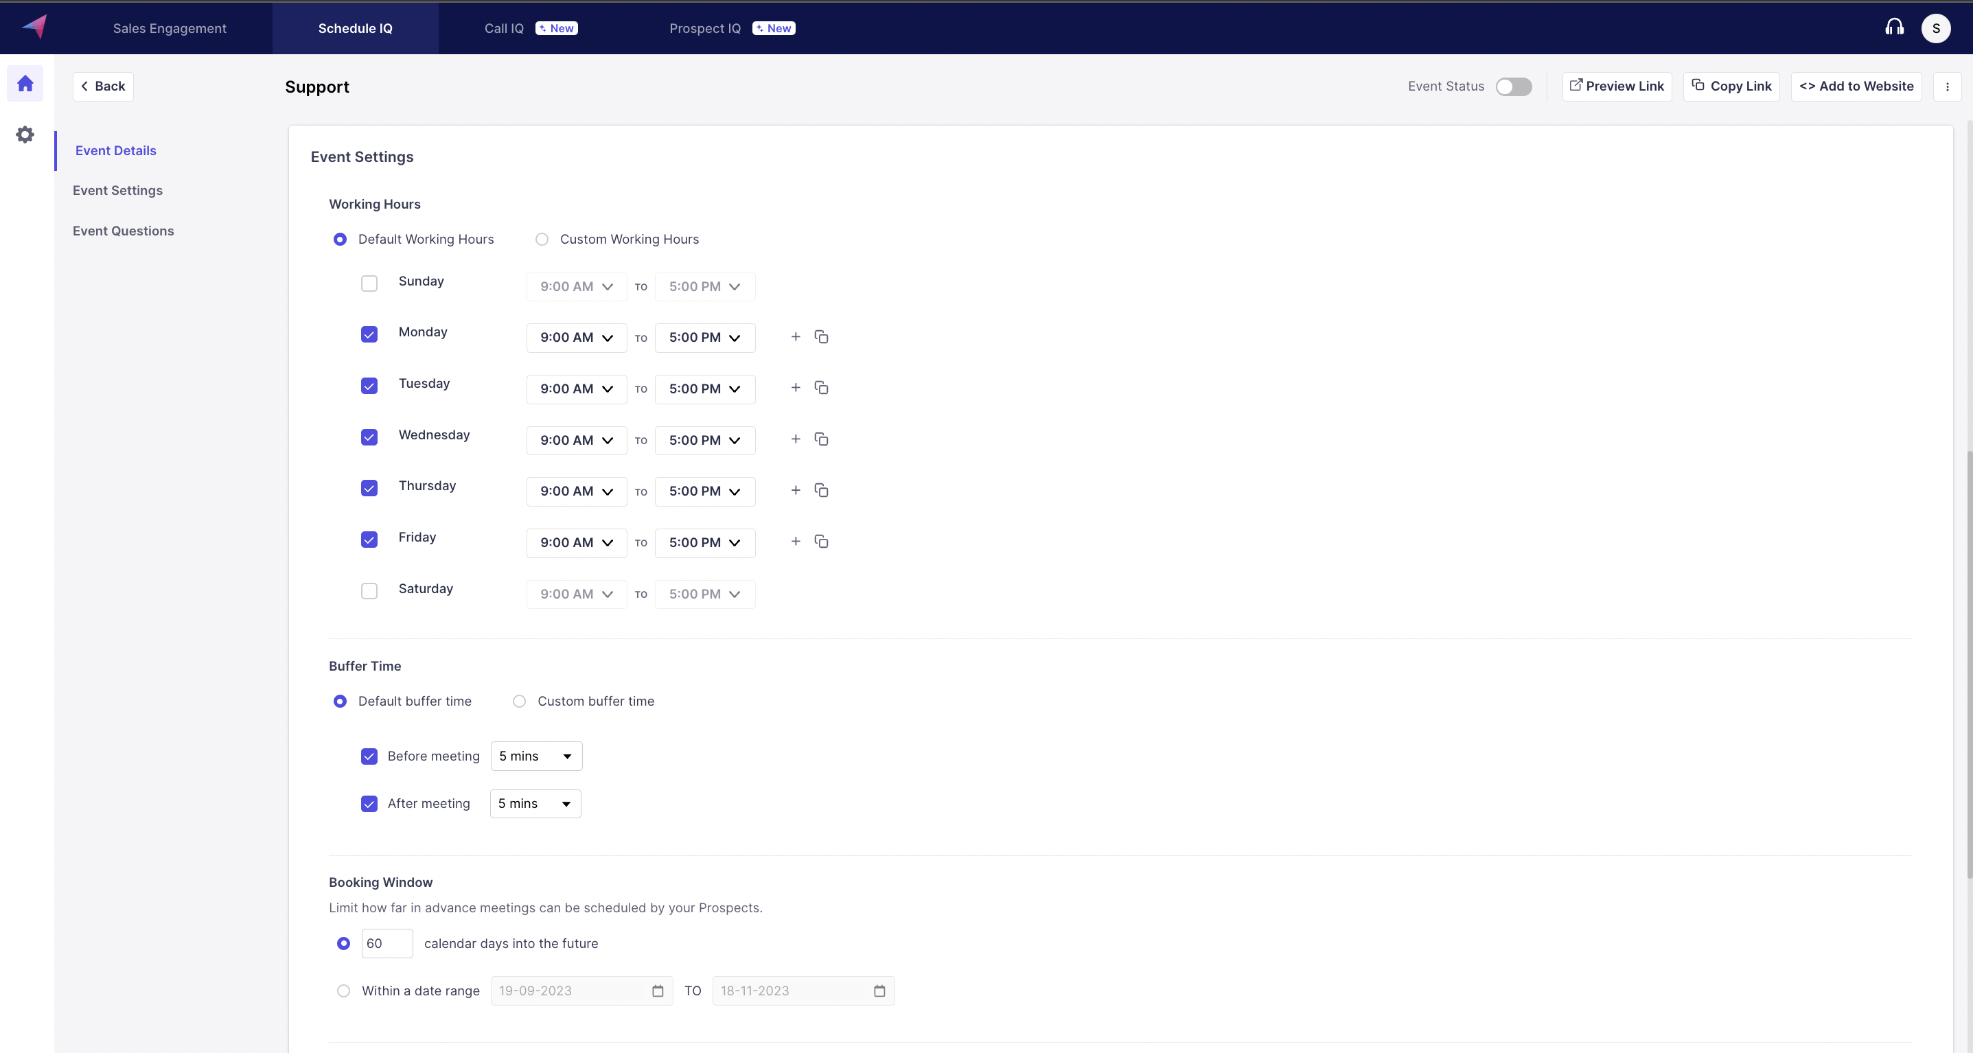Enable the Sunday checkbox
The image size is (1973, 1053).
(x=369, y=283)
